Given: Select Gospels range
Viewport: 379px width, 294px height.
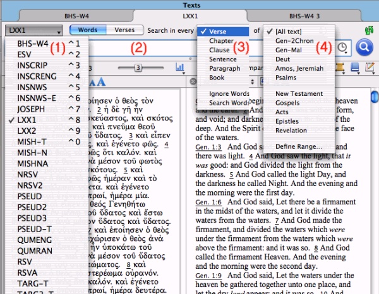Looking at the screenshot, I should 299,103.
